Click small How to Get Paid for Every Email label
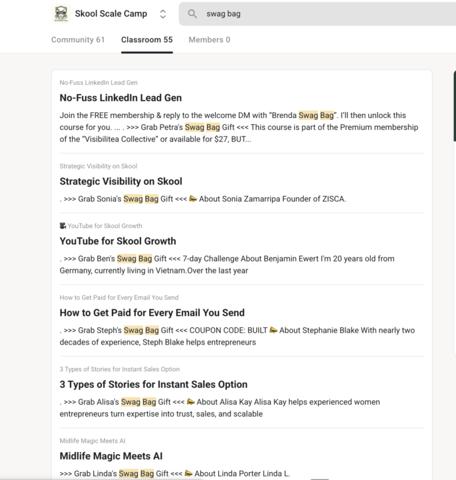The height and width of the screenshot is (480, 456). click(x=119, y=297)
